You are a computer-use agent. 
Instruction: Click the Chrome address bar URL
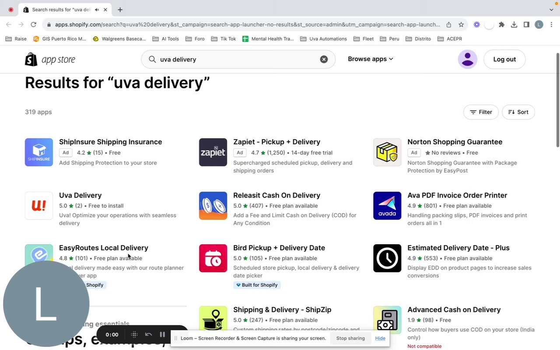click(x=247, y=24)
